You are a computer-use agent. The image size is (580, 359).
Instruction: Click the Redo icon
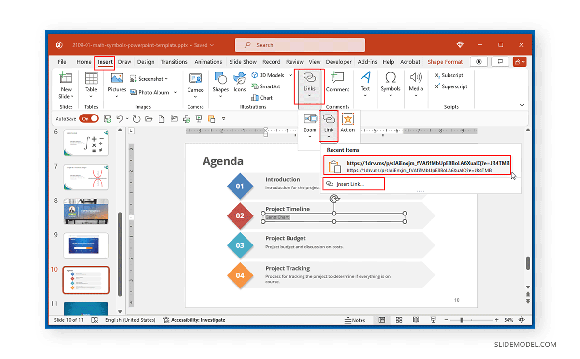(136, 119)
